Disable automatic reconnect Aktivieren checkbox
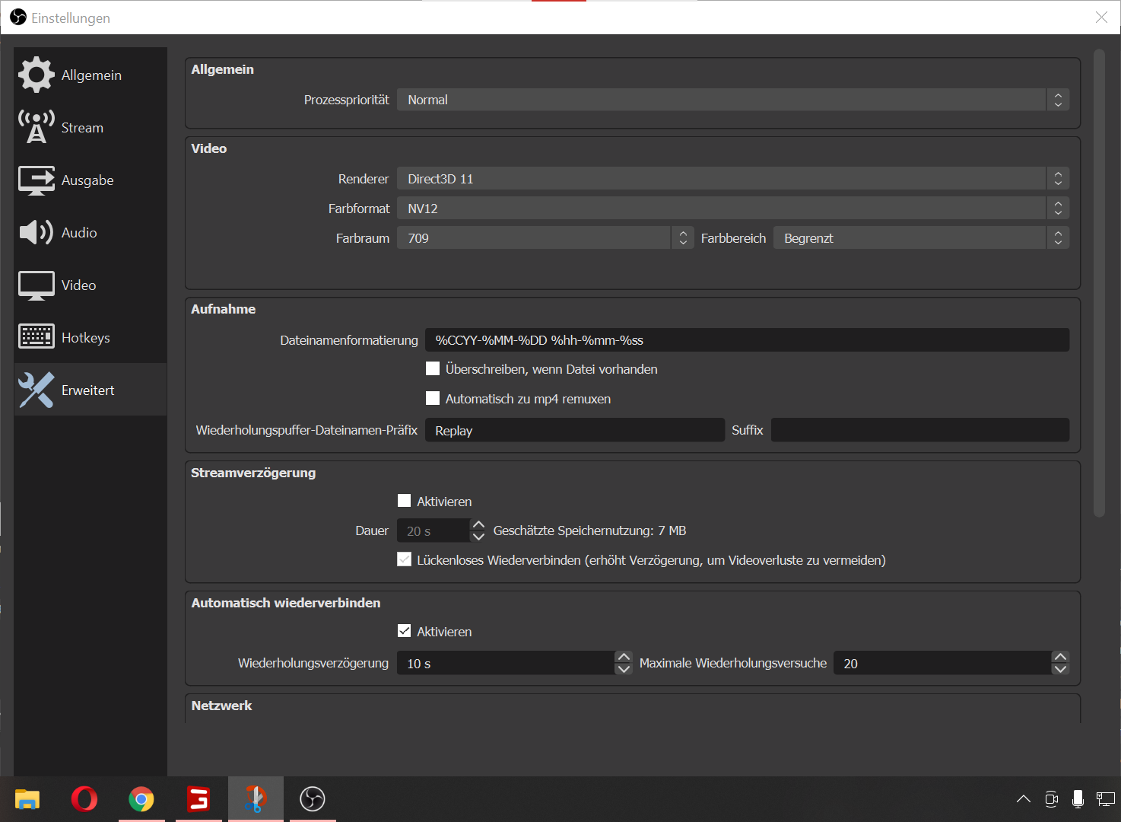The height and width of the screenshot is (822, 1121). click(x=405, y=631)
